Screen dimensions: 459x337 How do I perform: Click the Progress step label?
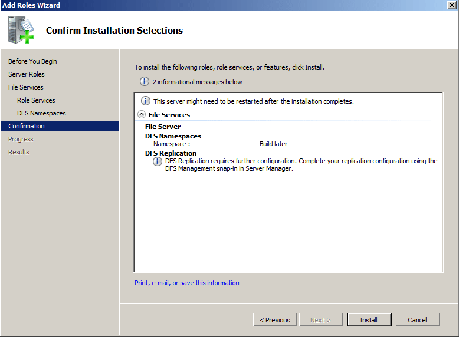coord(21,139)
